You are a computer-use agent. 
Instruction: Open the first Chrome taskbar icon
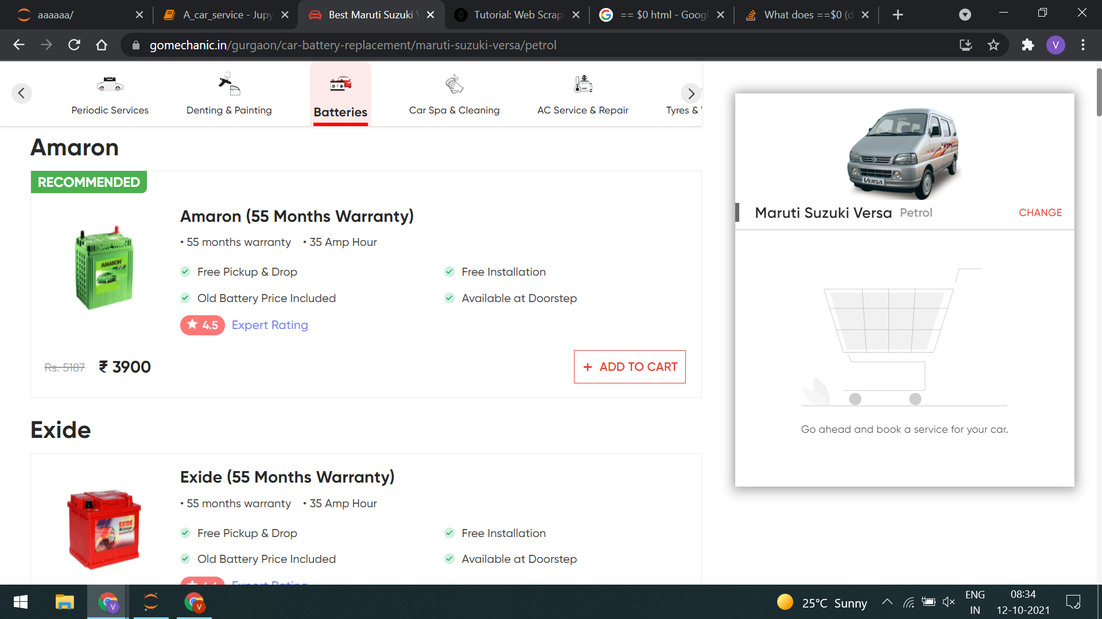tap(108, 602)
